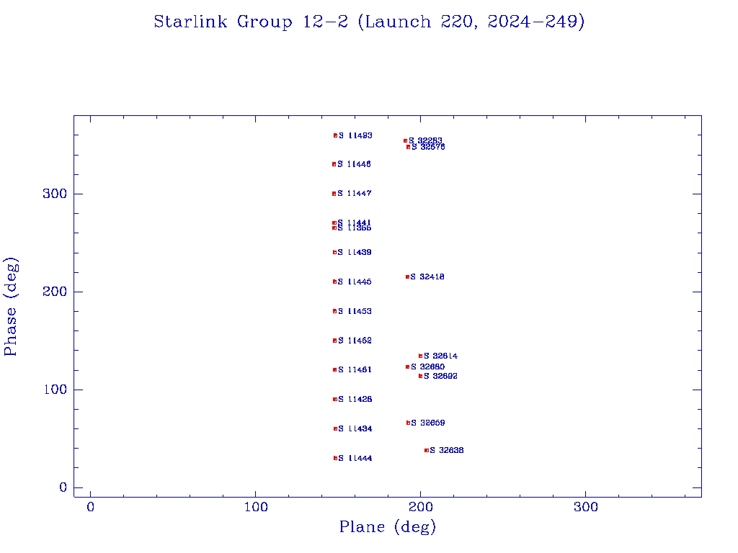
Task: Click the red marker beside S 11453
Action: pos(334,311)
